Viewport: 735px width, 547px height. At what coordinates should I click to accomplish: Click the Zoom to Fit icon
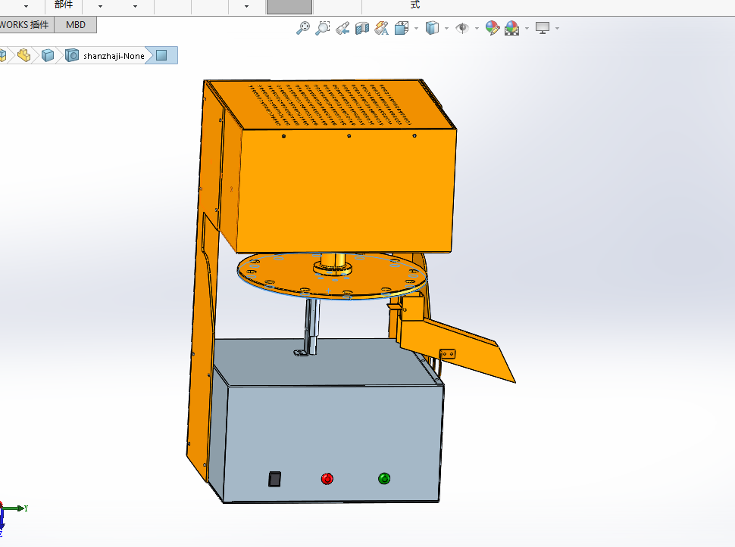click(x=303, y=28)
